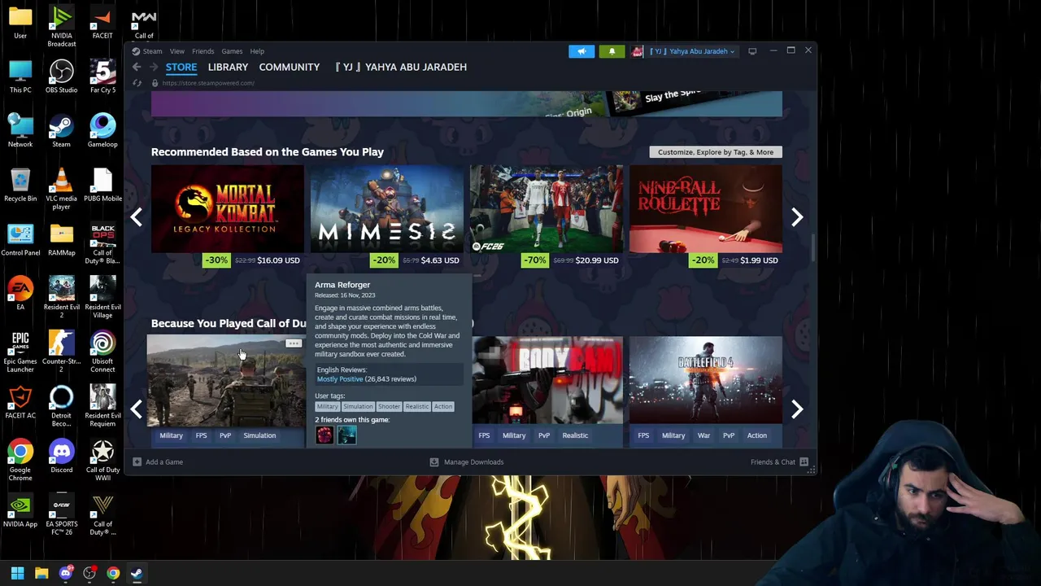This screenshot has width=1041, height=586.
Task: Open Nine-Ball Roulette game capsule
Action: pos(706,209)
